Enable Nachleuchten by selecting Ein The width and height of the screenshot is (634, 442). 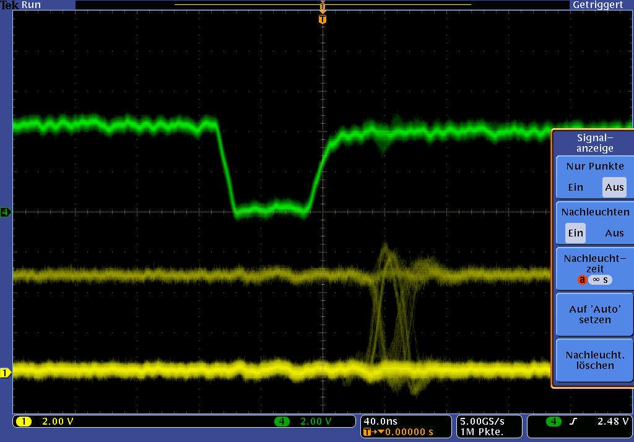576,233
